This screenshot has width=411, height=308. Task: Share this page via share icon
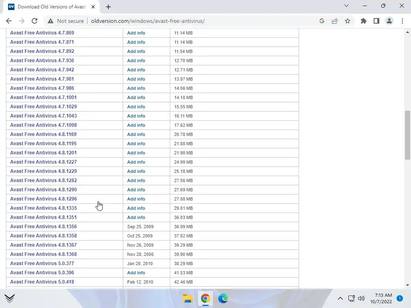pyautogui.click(x=335, y=21)
